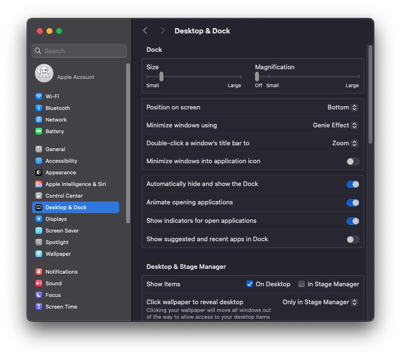The width and height of the screenshot is (401, 357).
Task: Click the Wi-Fi icon in sidebar
Action: [x=39, y=96]
